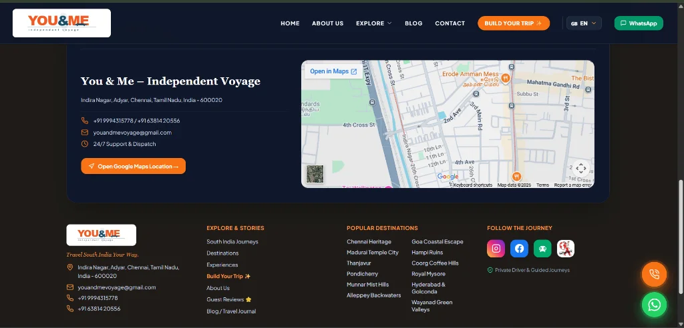
Task: Click the footer location pin icon
Action: point(69,267)
